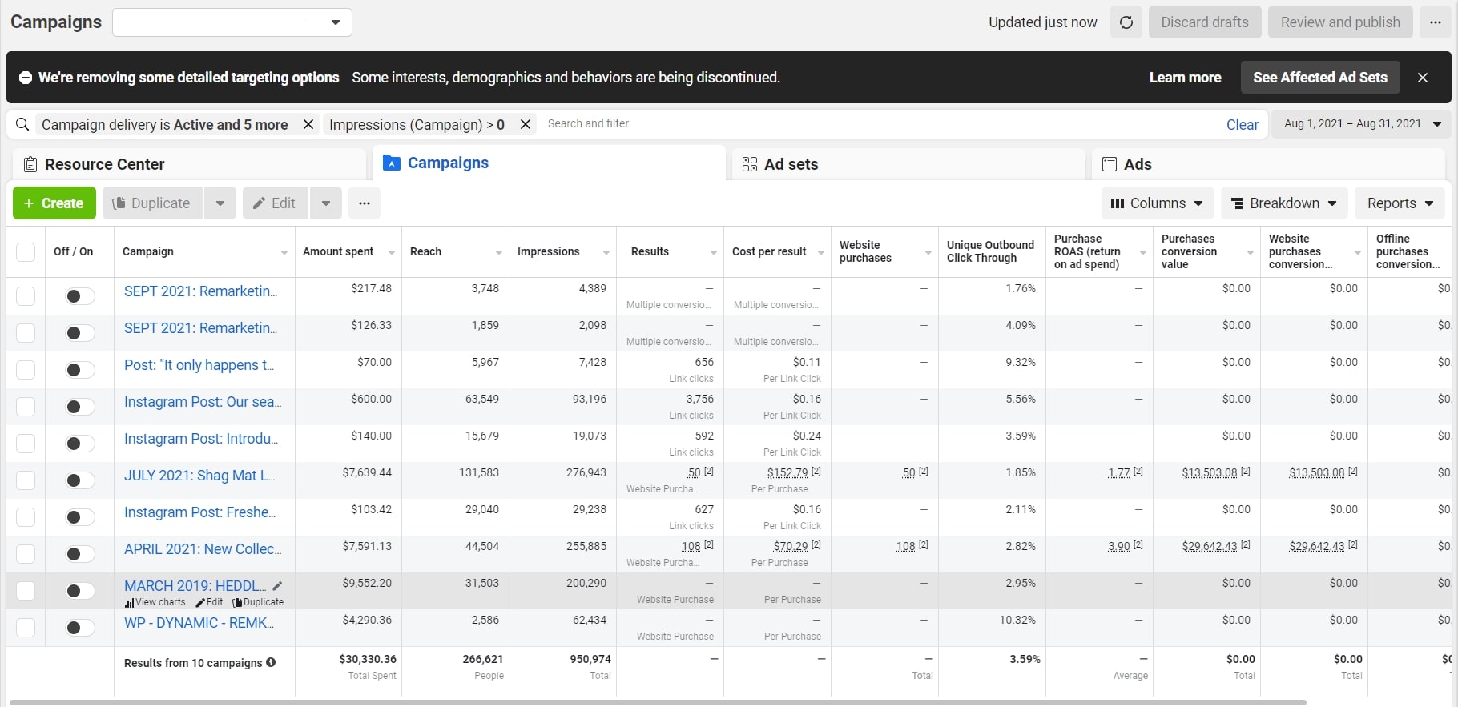Viewport: 1458px width, 707px height.
Task: Check the select-all campaigns header checkbox
Action: pyautogui.click(x=26, y=251)
